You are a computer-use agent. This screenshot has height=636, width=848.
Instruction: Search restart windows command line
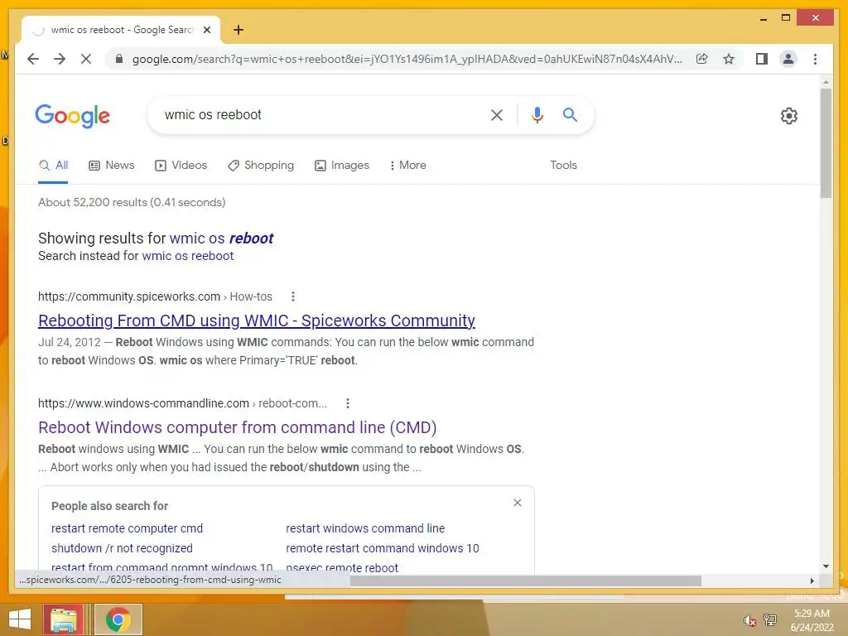(x=365, y=528)
